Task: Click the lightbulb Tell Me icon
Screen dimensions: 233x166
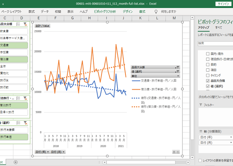Action: pos(156,12)
